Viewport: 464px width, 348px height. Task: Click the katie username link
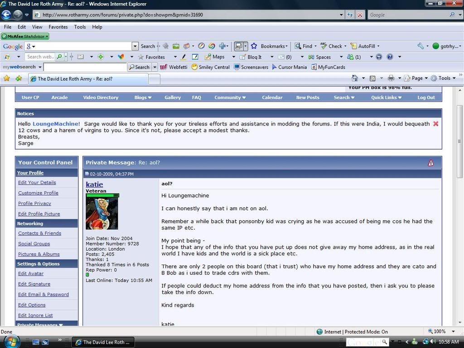94,184
